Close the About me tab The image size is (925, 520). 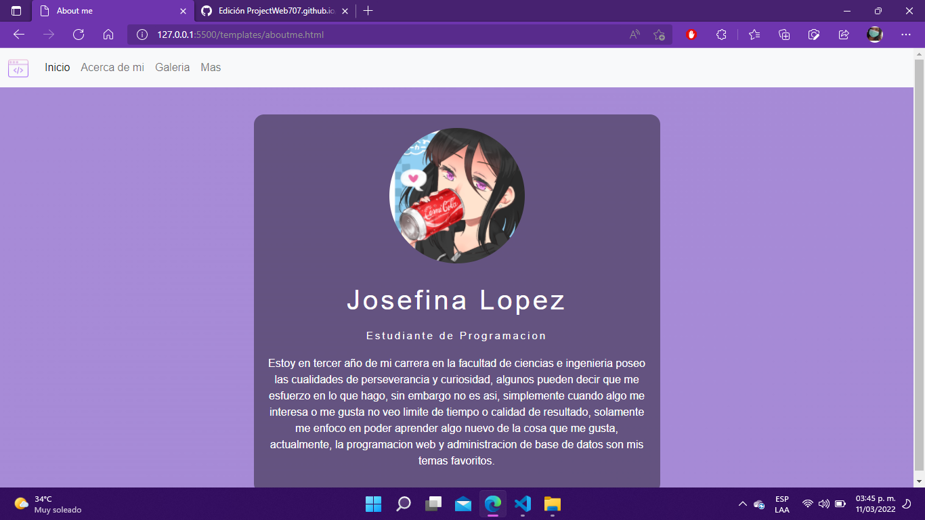click(183, 11)
